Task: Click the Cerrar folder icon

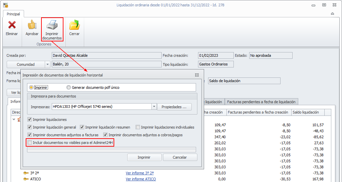Action: [x=74, y=25]
